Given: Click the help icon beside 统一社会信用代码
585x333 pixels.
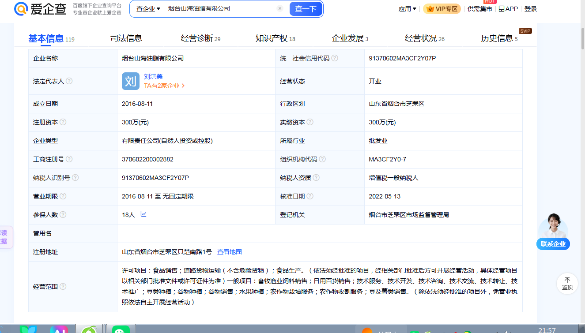Looking at the screenshot, I should click(x=335, y=58).
